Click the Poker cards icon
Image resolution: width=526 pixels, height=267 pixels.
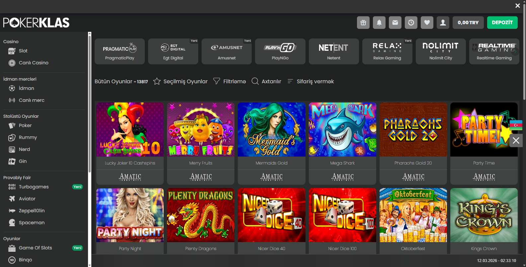click(12, 125)
